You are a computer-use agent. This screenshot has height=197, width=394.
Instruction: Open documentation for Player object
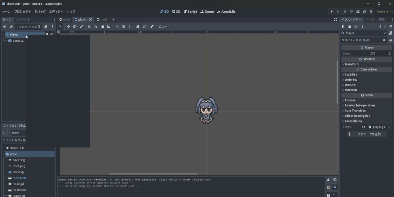391,33
